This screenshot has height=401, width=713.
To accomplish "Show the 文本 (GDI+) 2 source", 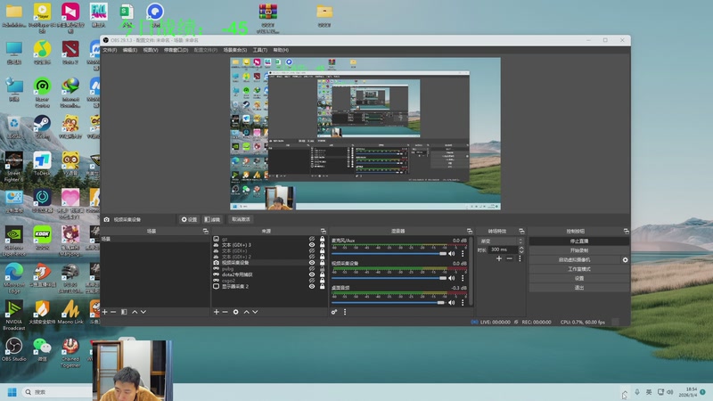I will 312,257.
